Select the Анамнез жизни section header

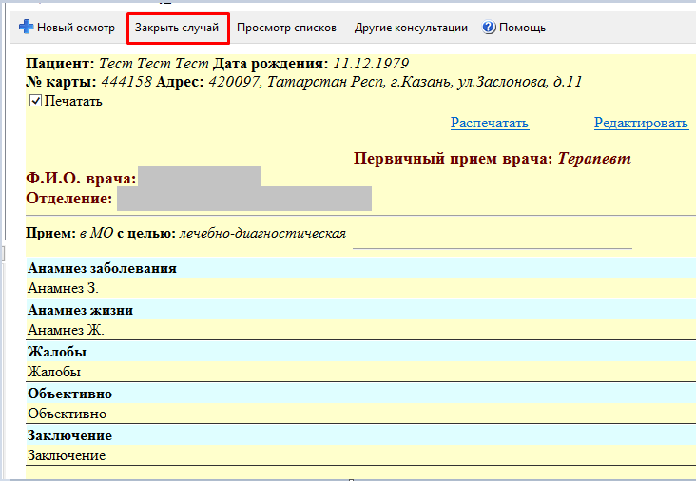coord(80,310)
